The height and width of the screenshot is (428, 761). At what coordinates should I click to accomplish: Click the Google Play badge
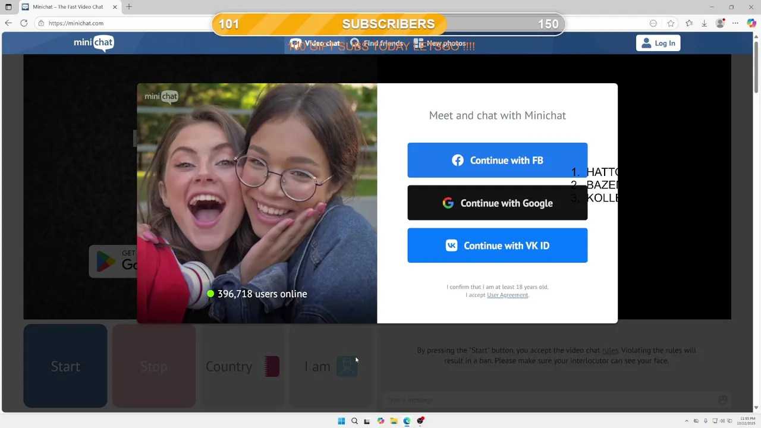point(113,261)
